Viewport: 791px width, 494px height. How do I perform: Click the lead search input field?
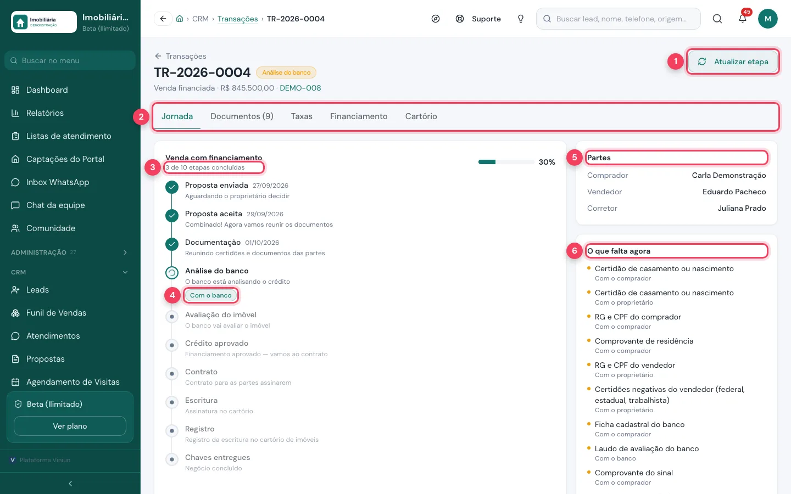619,19
